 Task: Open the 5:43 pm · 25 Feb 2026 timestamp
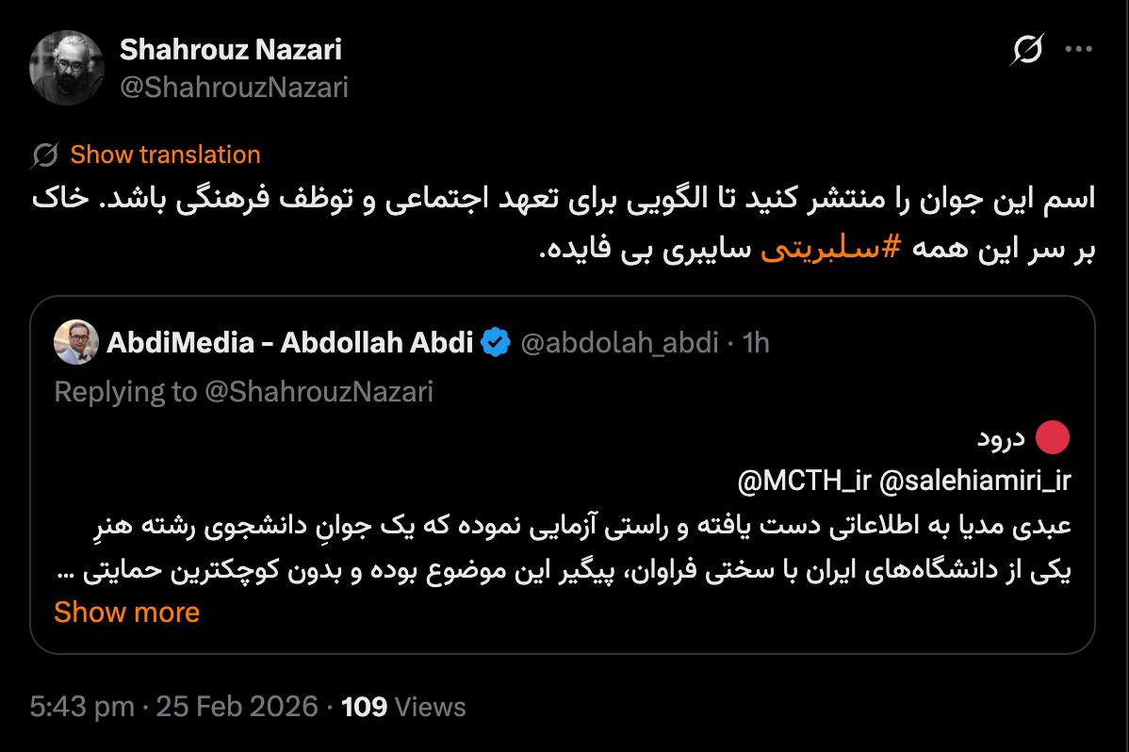(x=174, y=706)
